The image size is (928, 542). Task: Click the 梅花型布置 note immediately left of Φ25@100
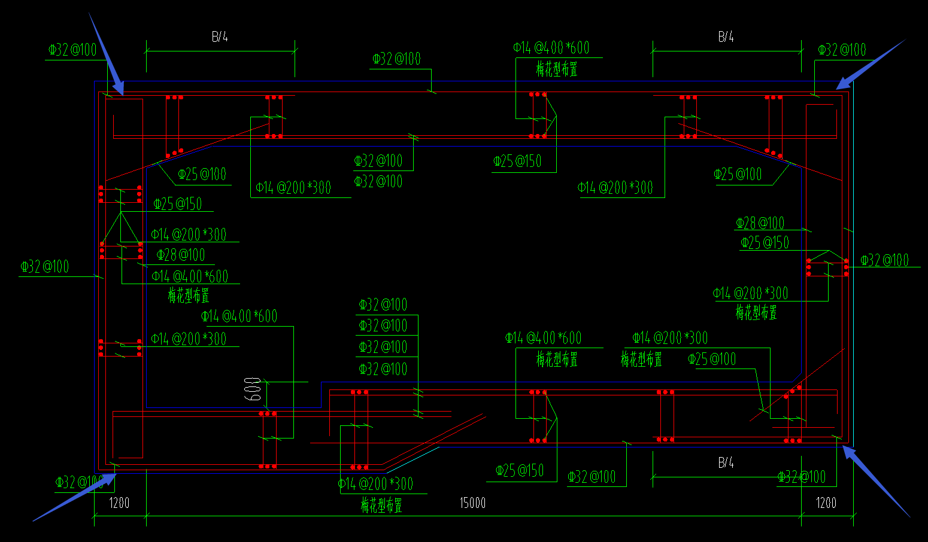[x=641, y=360]
